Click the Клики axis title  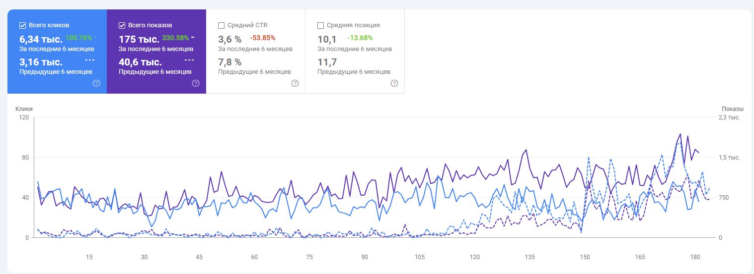click(x=23, y=109)
